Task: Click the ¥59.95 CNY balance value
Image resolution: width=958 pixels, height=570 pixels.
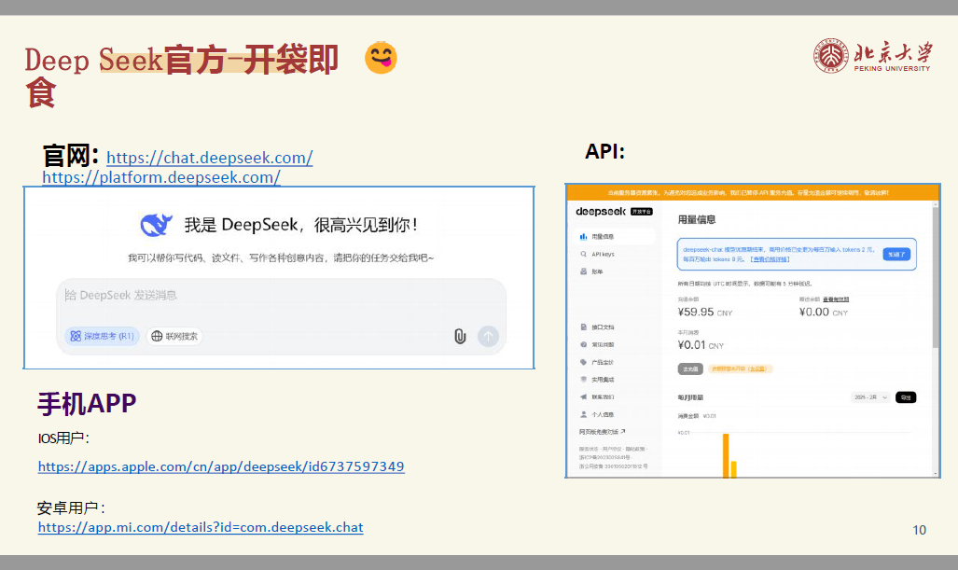Action: pos(705,313)
